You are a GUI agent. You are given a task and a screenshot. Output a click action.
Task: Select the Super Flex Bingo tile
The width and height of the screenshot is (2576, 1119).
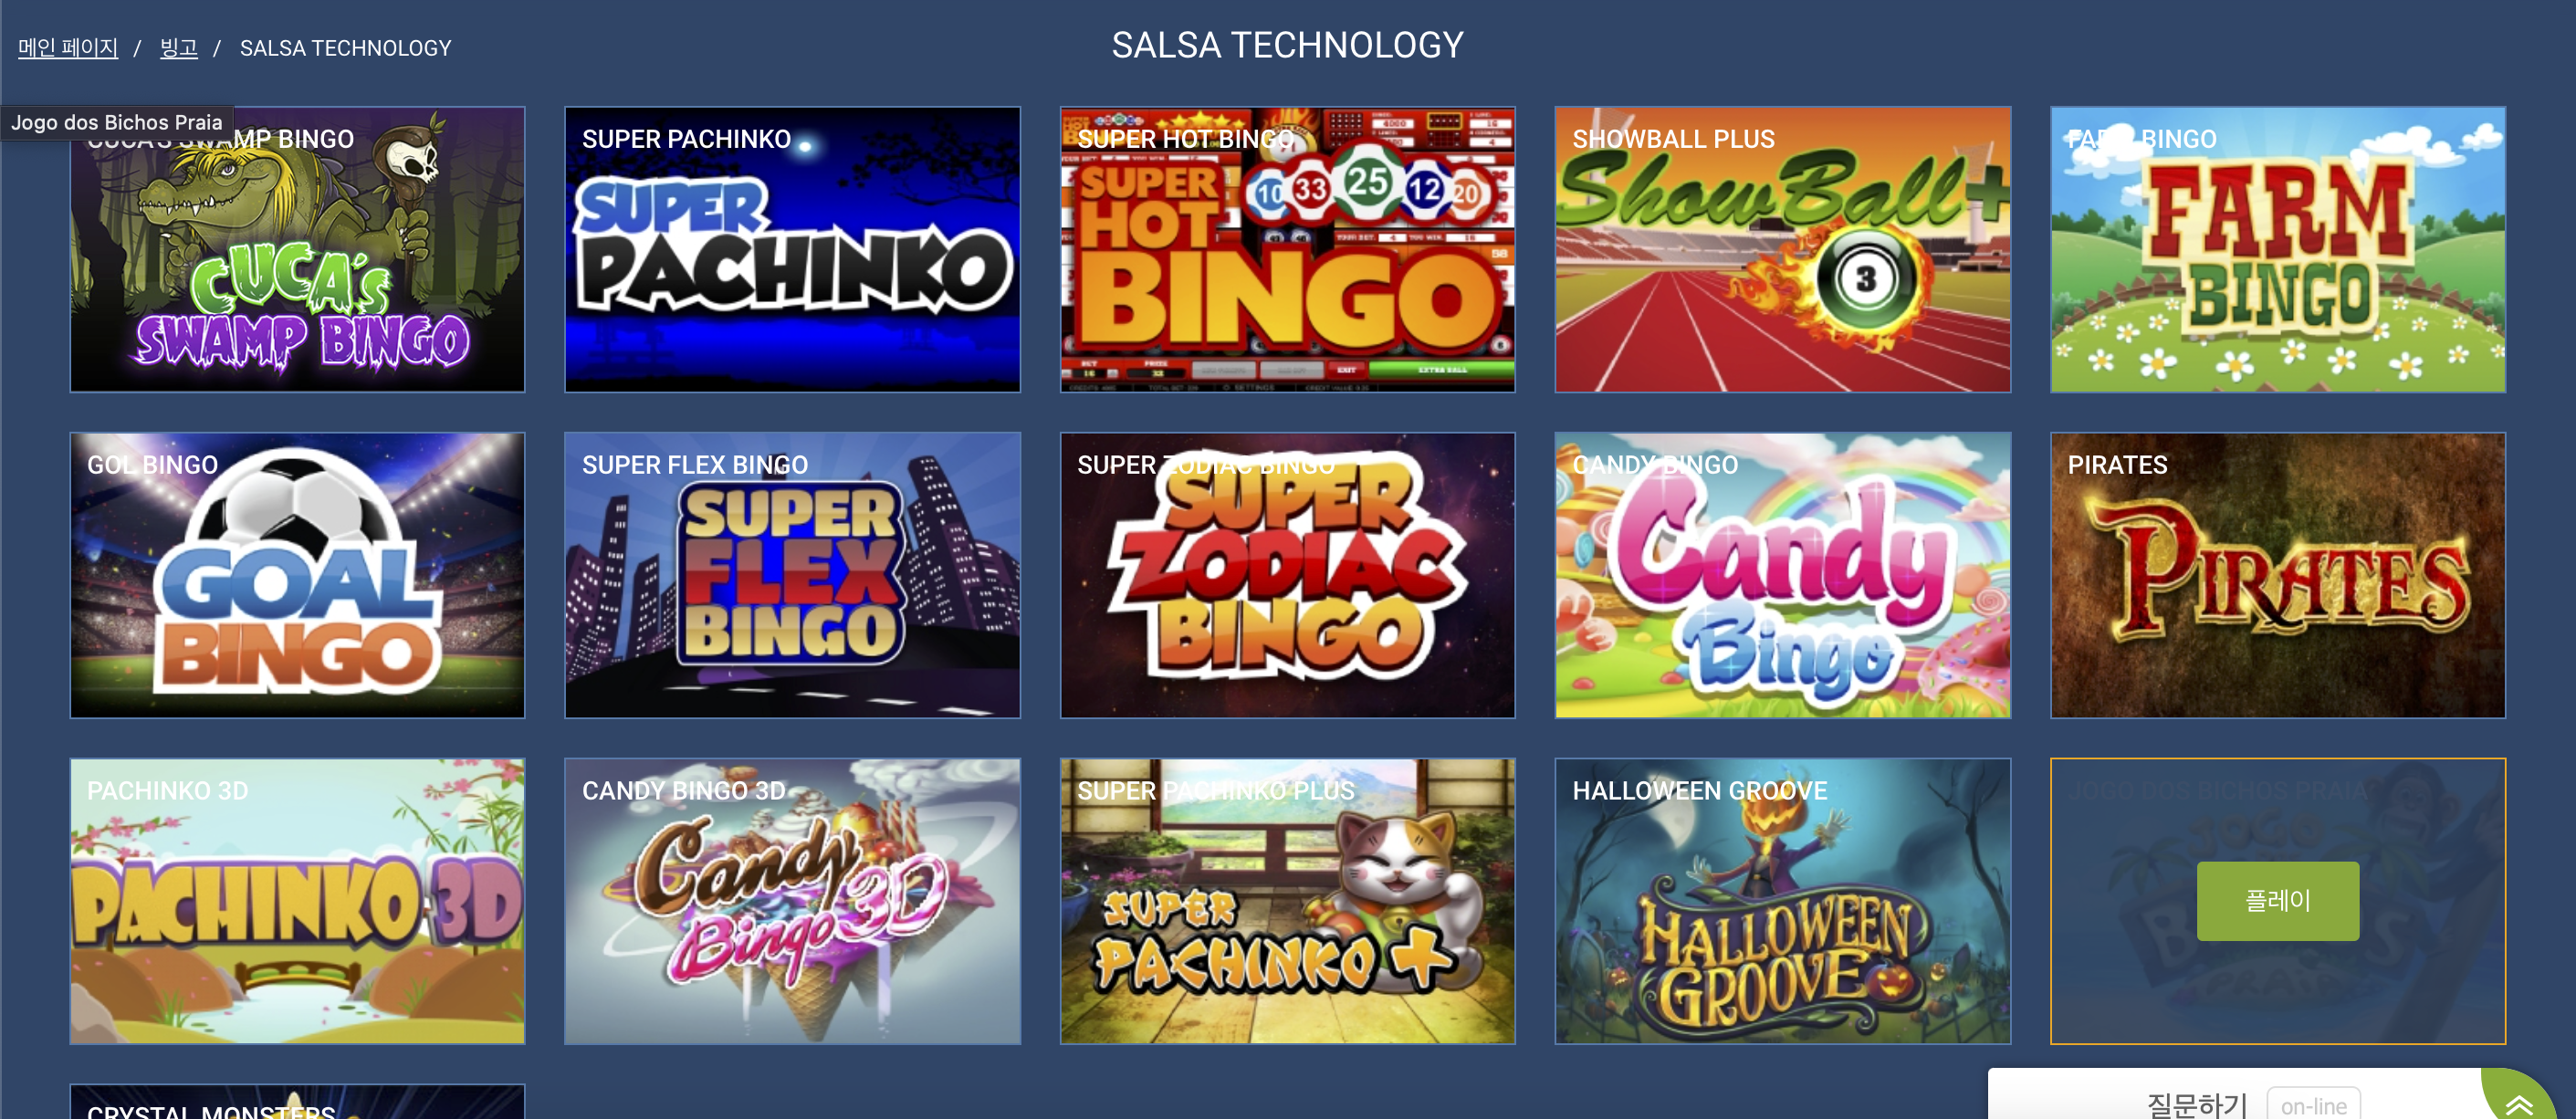tap(792, 575)
